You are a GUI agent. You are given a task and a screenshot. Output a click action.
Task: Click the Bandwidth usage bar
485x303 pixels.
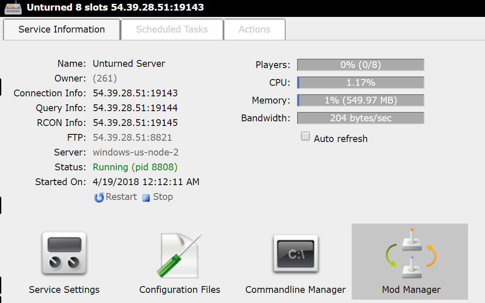tap(361, 118)
